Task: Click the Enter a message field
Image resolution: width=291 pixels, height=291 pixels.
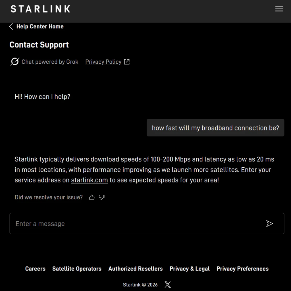Action: pos(136,224)
